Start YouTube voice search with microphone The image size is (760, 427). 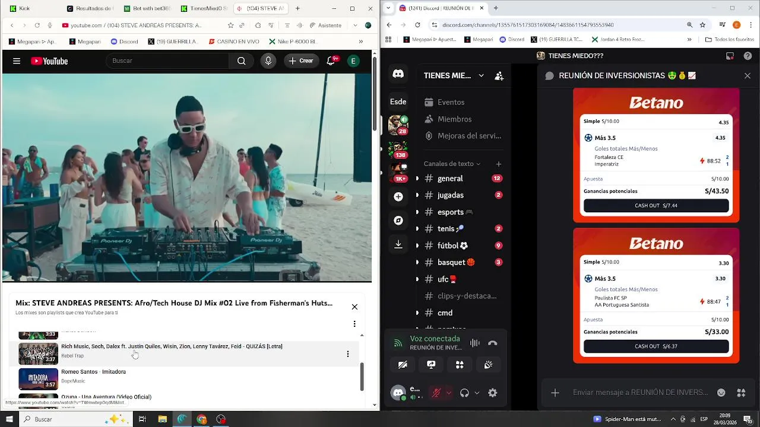click(x=268, y=60)
